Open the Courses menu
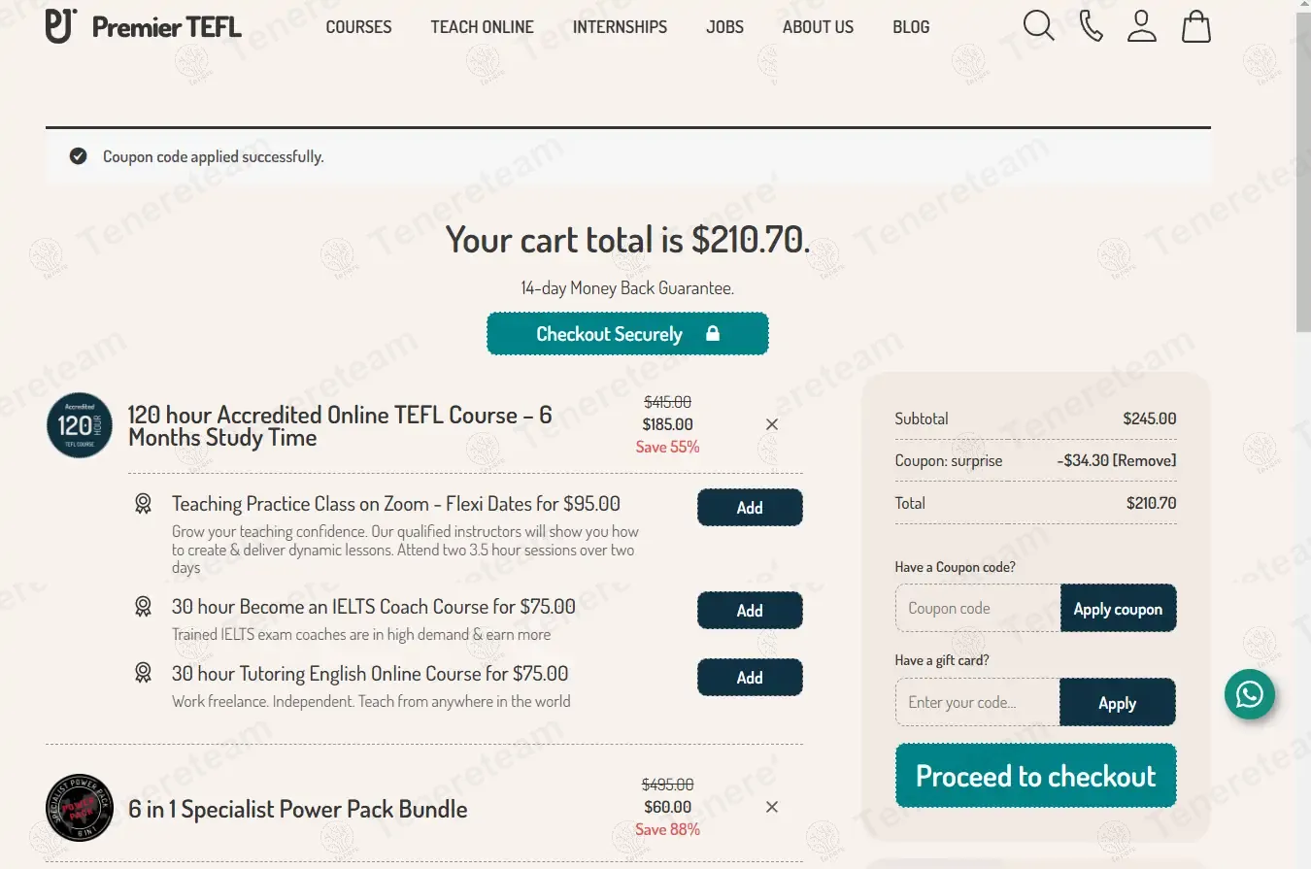The width and height of the screenshot is (1311, 869). click(358, 27)
